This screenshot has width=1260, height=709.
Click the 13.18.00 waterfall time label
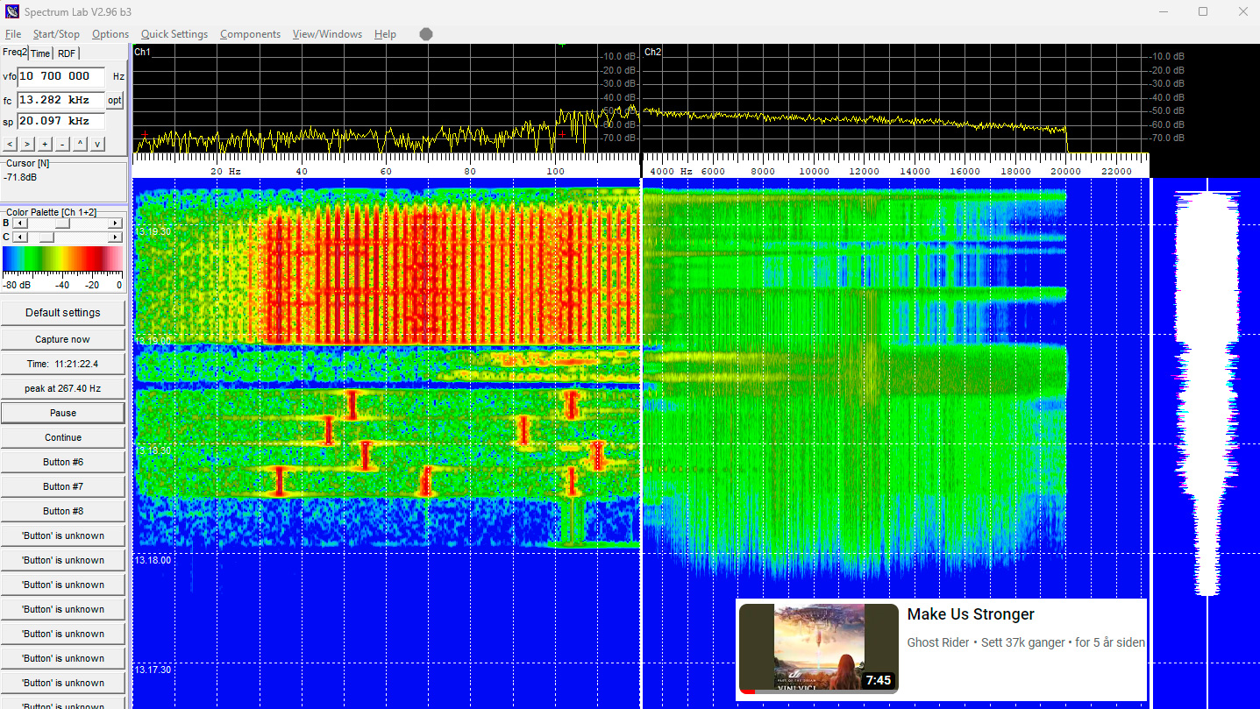point(152,559)
